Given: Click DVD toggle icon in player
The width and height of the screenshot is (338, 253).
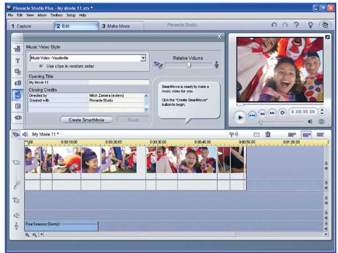Looking at the screenshot, I should 321,122.
